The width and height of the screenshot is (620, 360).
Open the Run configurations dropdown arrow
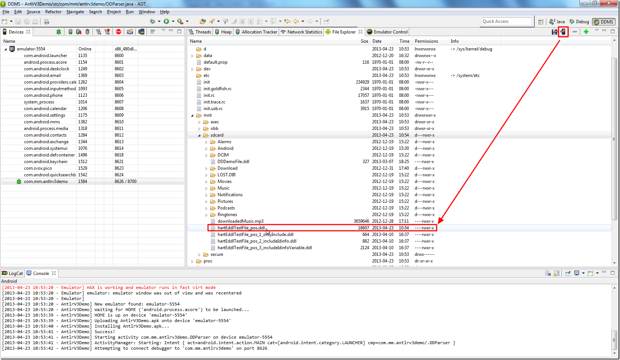coord(173,22)
